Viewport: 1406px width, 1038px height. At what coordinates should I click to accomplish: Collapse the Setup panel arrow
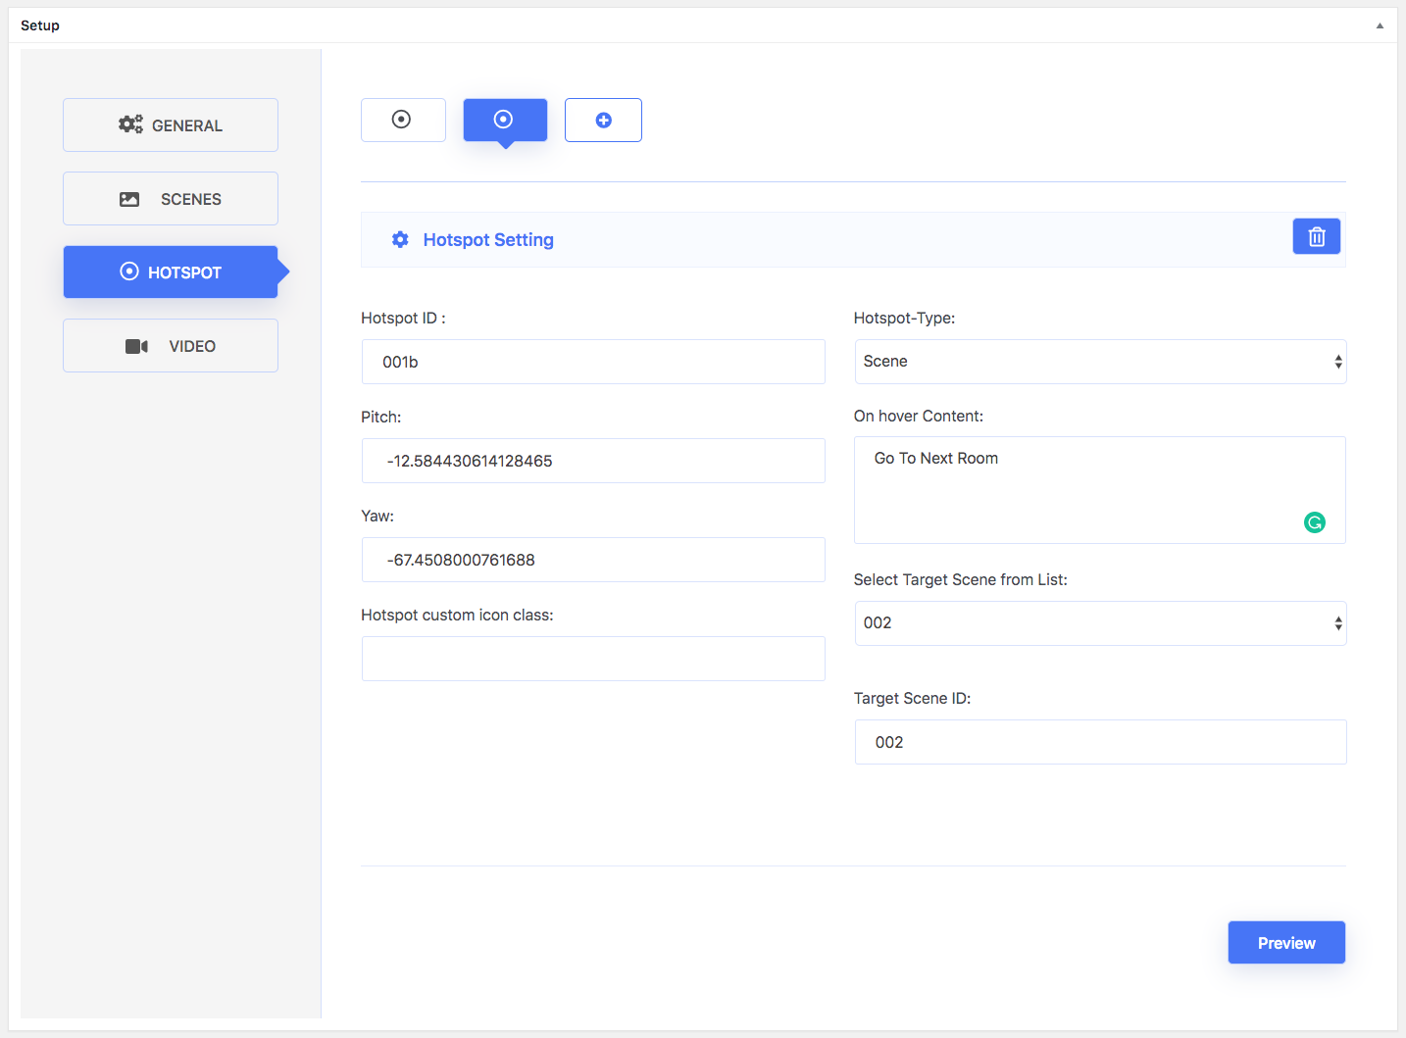[1380, 25]
